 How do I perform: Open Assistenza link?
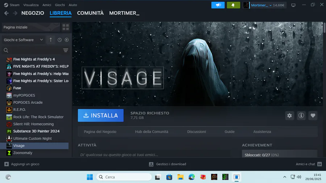[x=262, y=132]
